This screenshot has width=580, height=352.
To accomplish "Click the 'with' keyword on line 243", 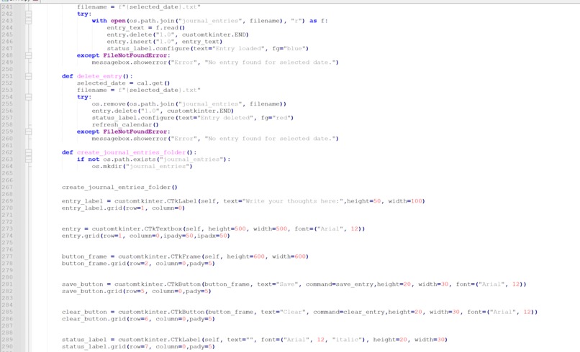I will (x=99, y=21).
